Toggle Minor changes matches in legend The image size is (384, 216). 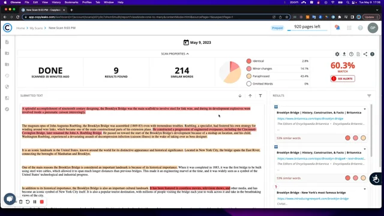point(249,68)
